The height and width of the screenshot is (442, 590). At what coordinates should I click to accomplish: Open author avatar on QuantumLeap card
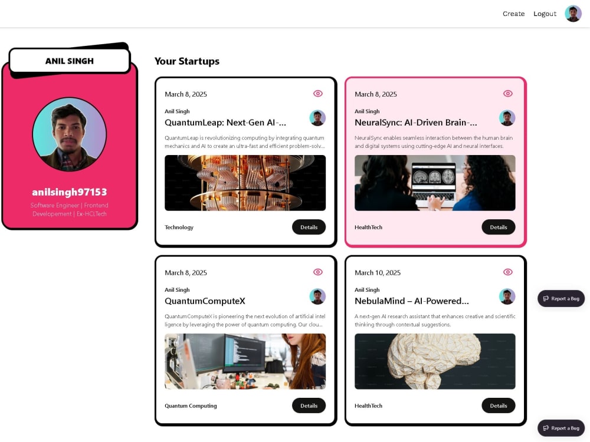point(317,118)
